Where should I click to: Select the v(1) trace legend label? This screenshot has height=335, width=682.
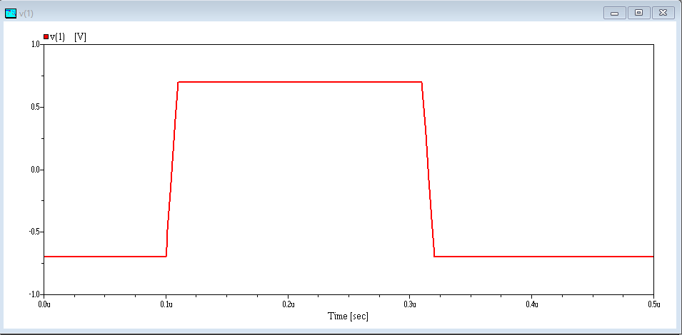pos(57,37)
